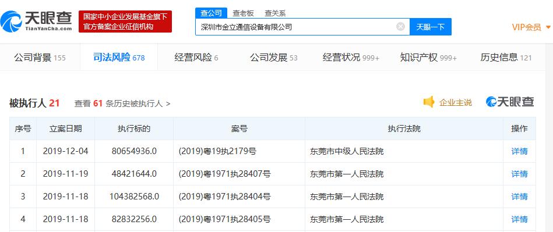Click the amount 48421644.0
This screenshot has height=232, width=553.
[x=134, y=174]
